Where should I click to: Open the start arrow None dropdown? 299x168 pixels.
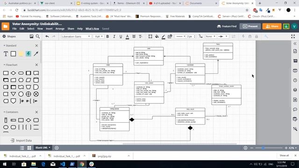tap(211, 36)
